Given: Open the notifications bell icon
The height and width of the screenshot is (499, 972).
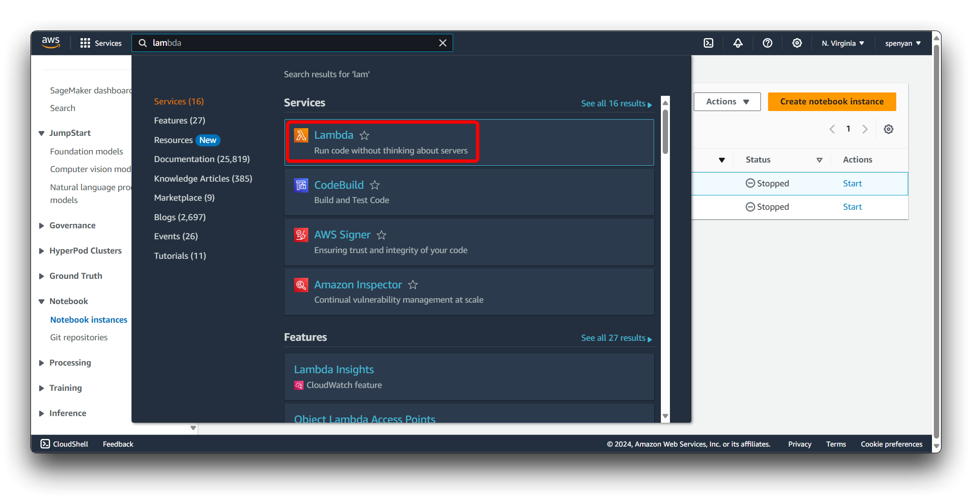Looking at the screenshot, I should [x=738, y=43].
